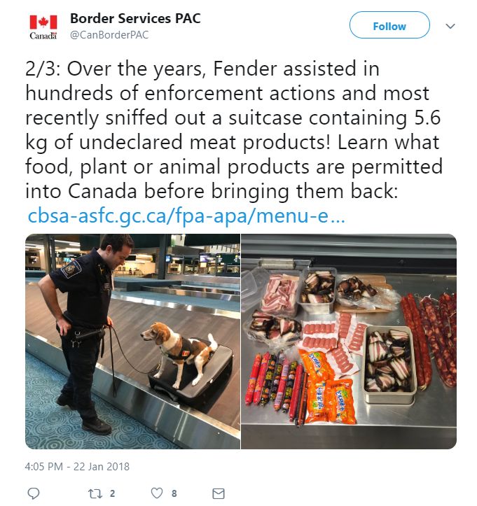This screenshot has width=477, height=506.
Task: Open the Border Services PAC display name
Action: (x=135, y=18)
